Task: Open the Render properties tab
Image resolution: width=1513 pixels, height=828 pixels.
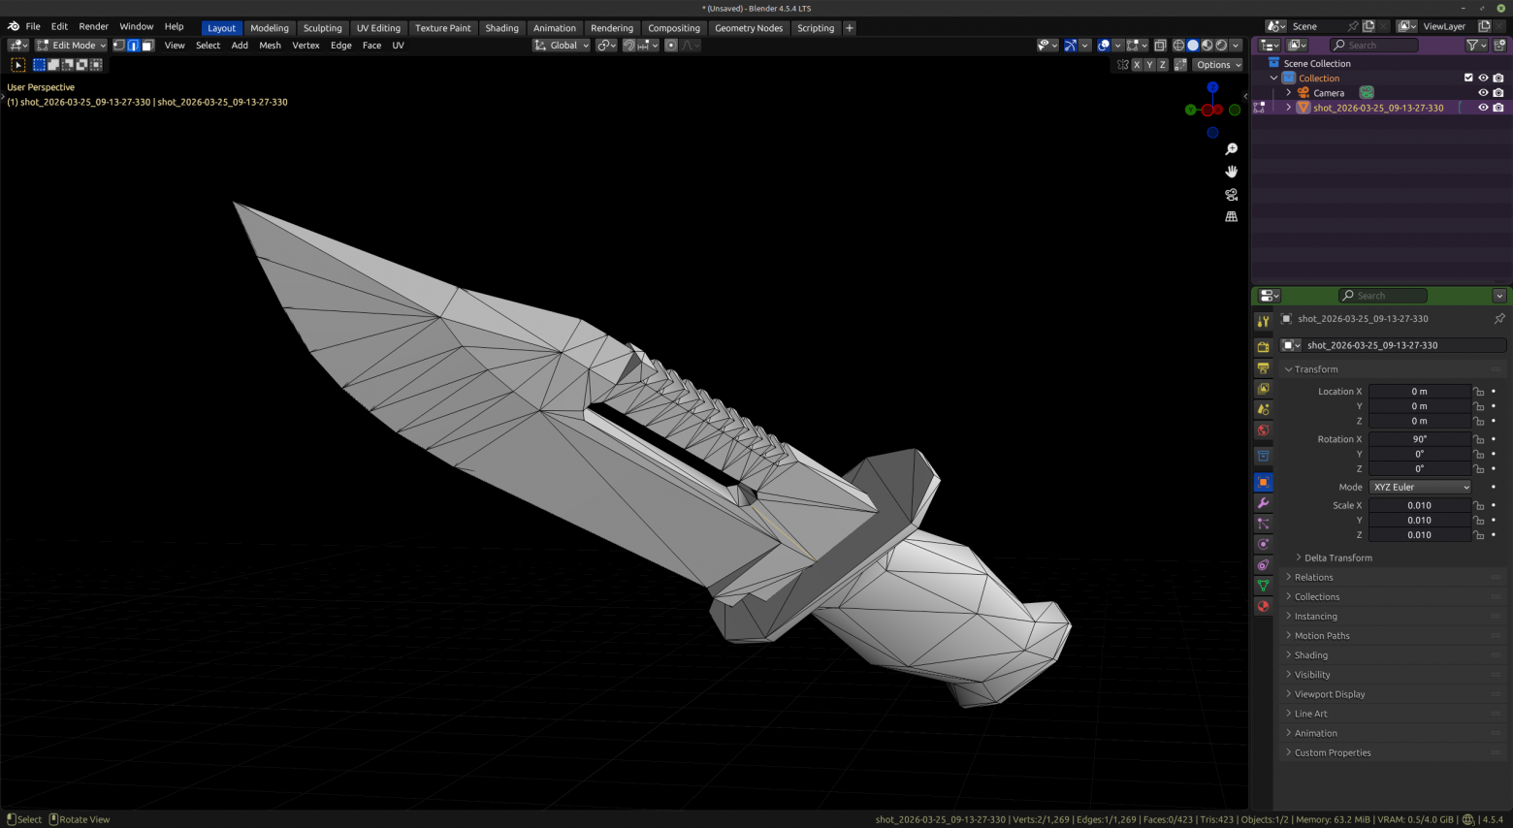Action: click(x=1263, y=347)
